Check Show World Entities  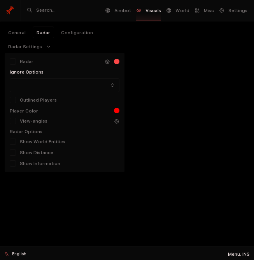(13, 142)
